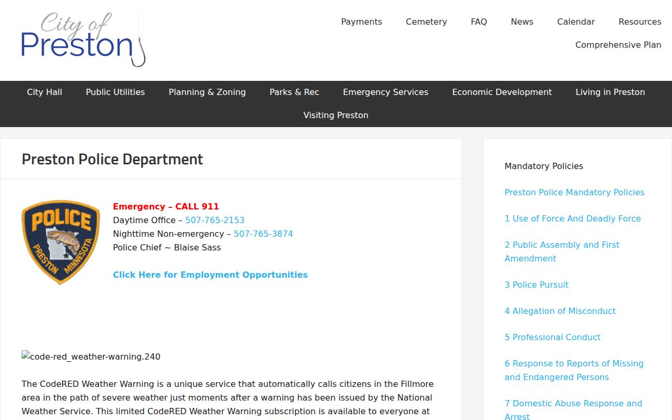The height and width of the screenshot is (420, 672).
Task: Click the code-red weather warning image placeholder
Action: (x=91, y=356)
